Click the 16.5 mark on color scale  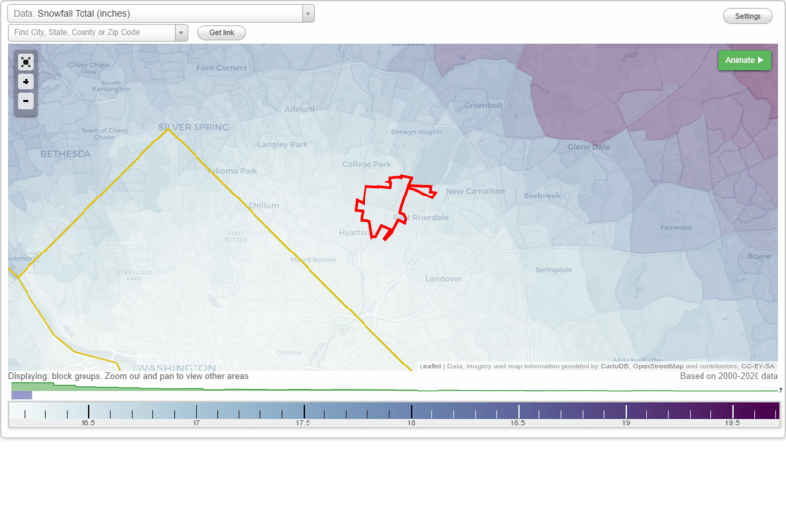tap(88, 422)
